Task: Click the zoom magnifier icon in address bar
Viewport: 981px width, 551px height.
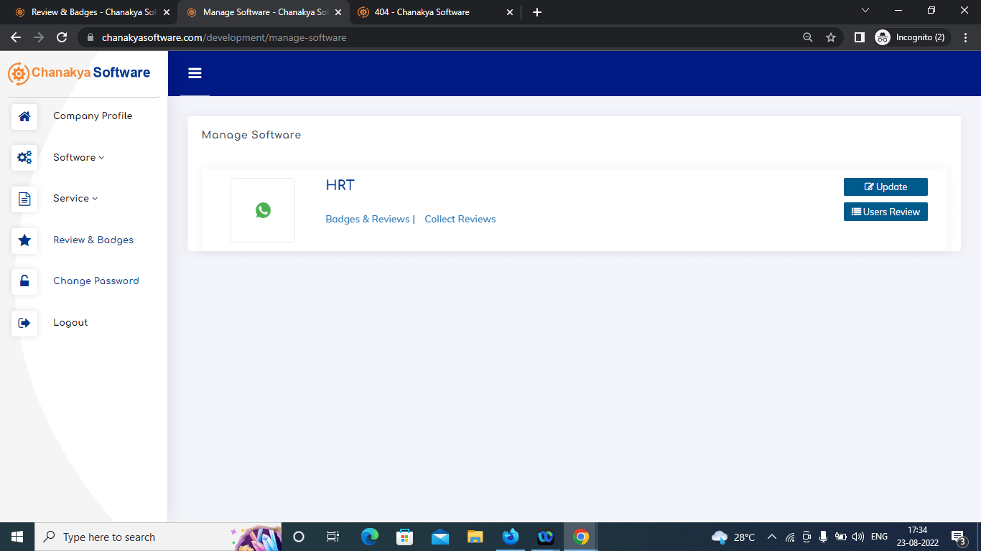Action: click(808, 37)
